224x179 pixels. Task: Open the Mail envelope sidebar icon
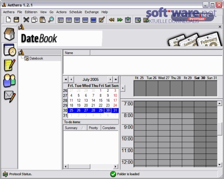click(10, 97)
